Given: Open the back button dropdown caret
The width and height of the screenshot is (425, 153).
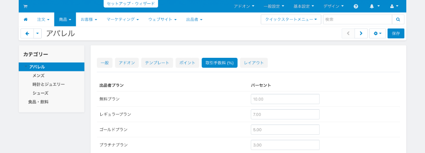Looking at the screenshot, I should 37,34.
